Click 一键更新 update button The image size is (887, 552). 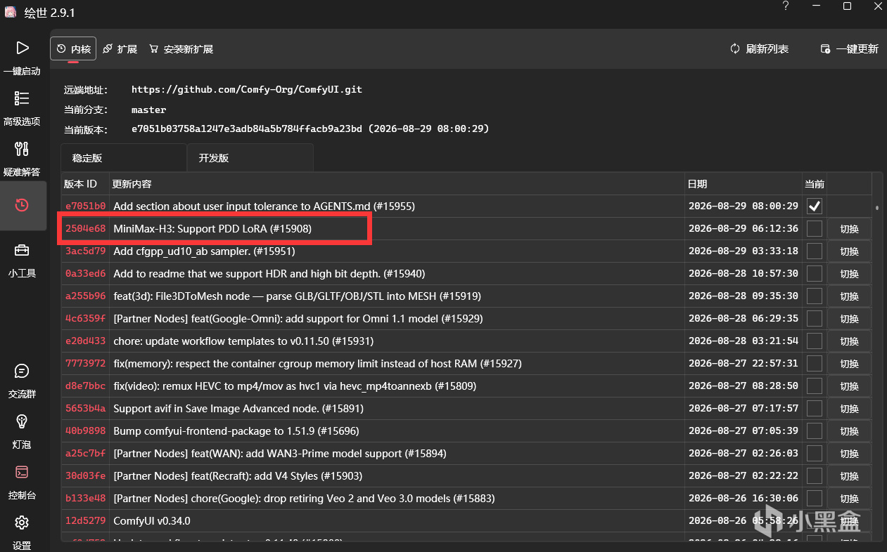[849, 48]
